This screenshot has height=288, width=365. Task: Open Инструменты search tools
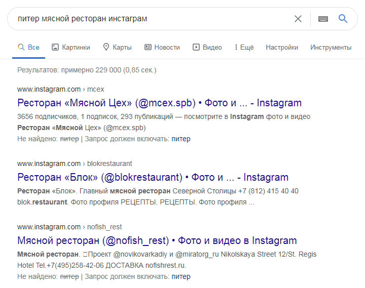tap(331, 48)
